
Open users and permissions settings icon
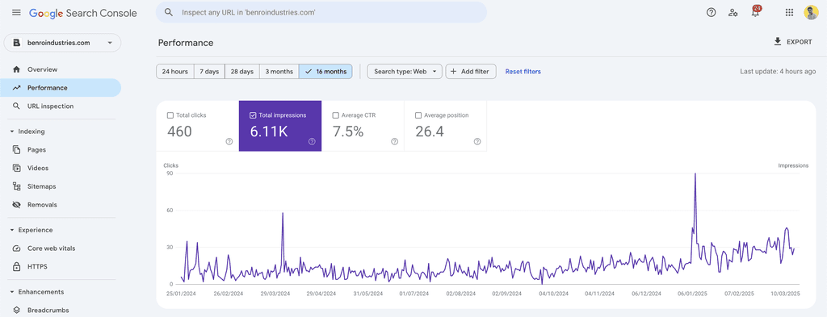pyautogui.click(x=733, y=13)
